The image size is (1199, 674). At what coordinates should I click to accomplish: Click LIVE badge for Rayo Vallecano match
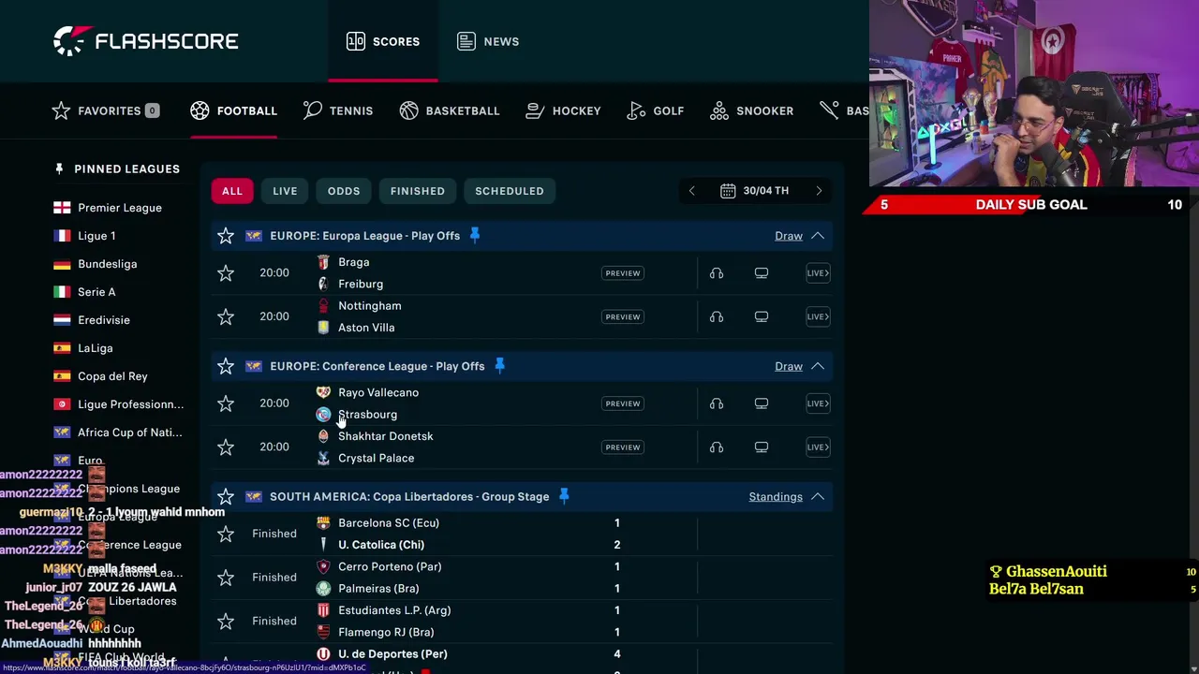818,403
